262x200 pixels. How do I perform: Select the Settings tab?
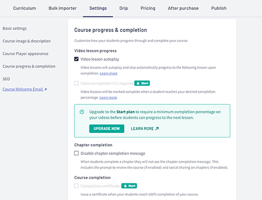pos(98,8)
